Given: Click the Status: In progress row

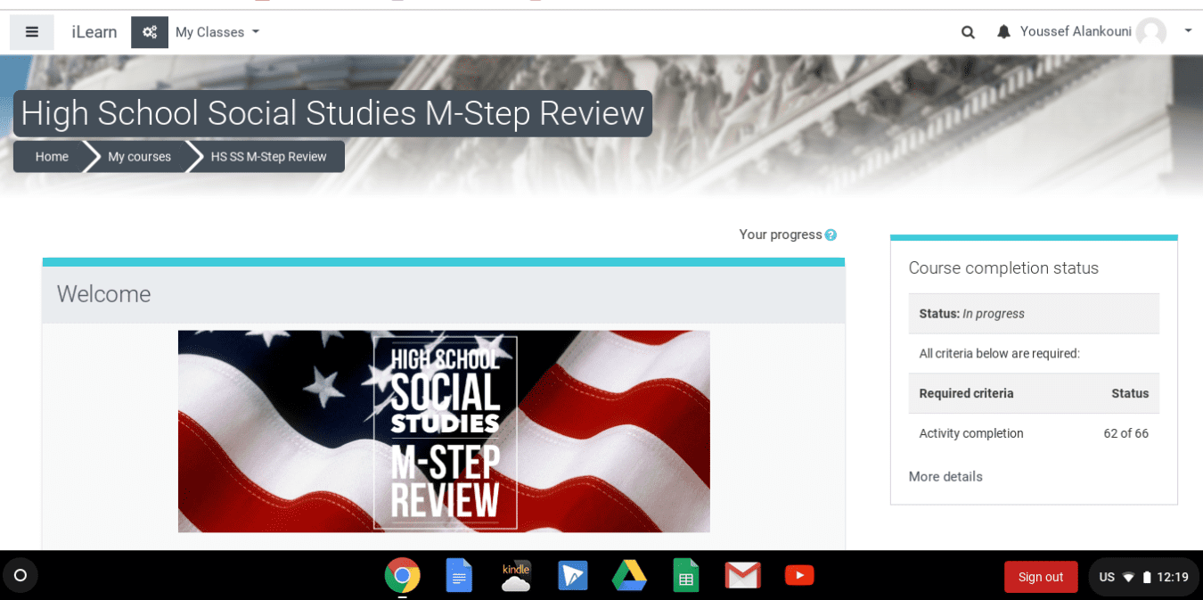Looking at the screenshot, I should click(x=1034, y=314).
